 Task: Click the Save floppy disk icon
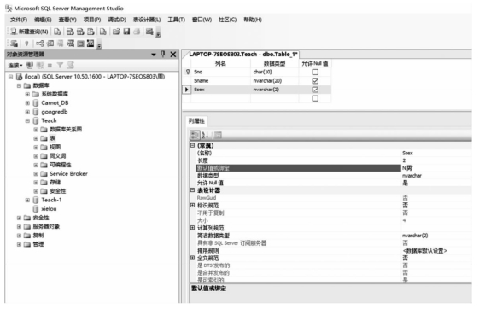tap(126, 32)
